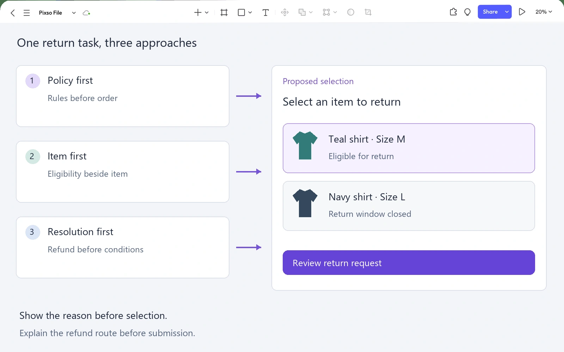
Task: Expand the Pixso File name dropdown
Action: (74, 13)
